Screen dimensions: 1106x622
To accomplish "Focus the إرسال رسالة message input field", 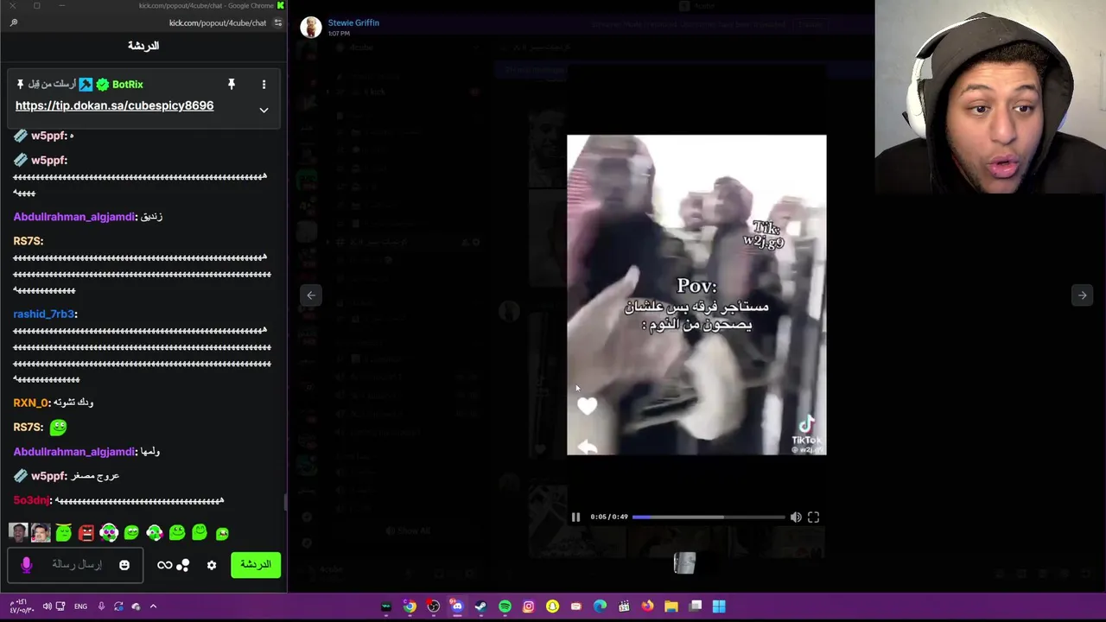I will (76, 564).
